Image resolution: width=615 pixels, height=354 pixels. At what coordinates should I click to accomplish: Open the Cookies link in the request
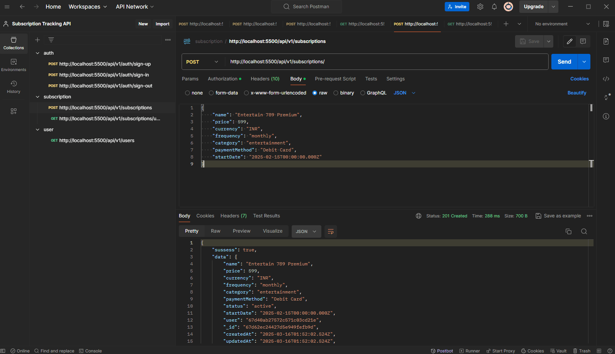pyautogui.click(x=579, y=79)
